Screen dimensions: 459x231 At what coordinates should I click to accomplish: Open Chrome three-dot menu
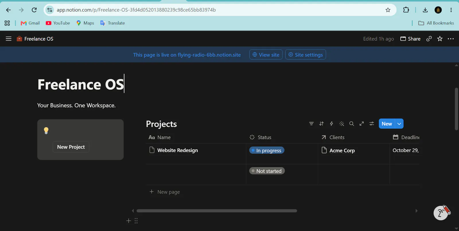(x=451, y=10)
